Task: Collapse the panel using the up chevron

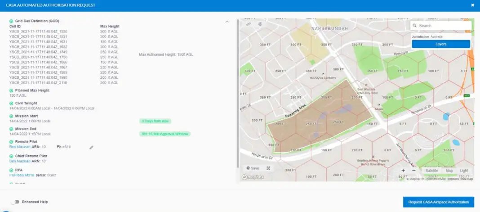Action: [x=227, y=21]
